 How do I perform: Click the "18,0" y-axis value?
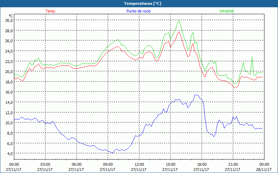click(x=9, y=82)
